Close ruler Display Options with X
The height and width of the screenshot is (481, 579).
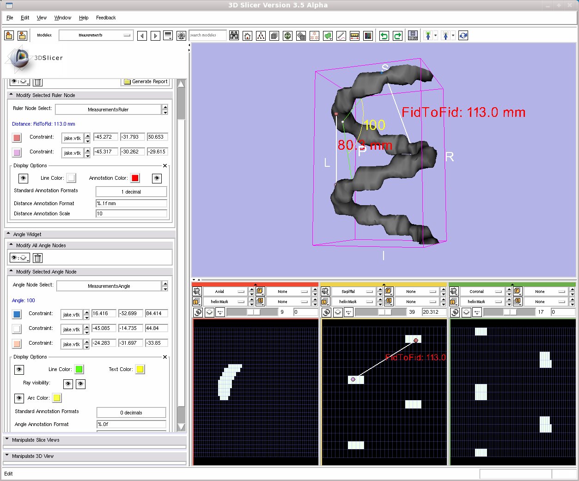[x=165, y=165]
